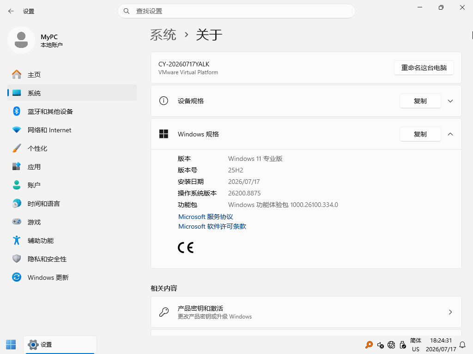Screen dimensions: 473x354
Task: Open the 主页 settings page
Action: tap(72, 74)
